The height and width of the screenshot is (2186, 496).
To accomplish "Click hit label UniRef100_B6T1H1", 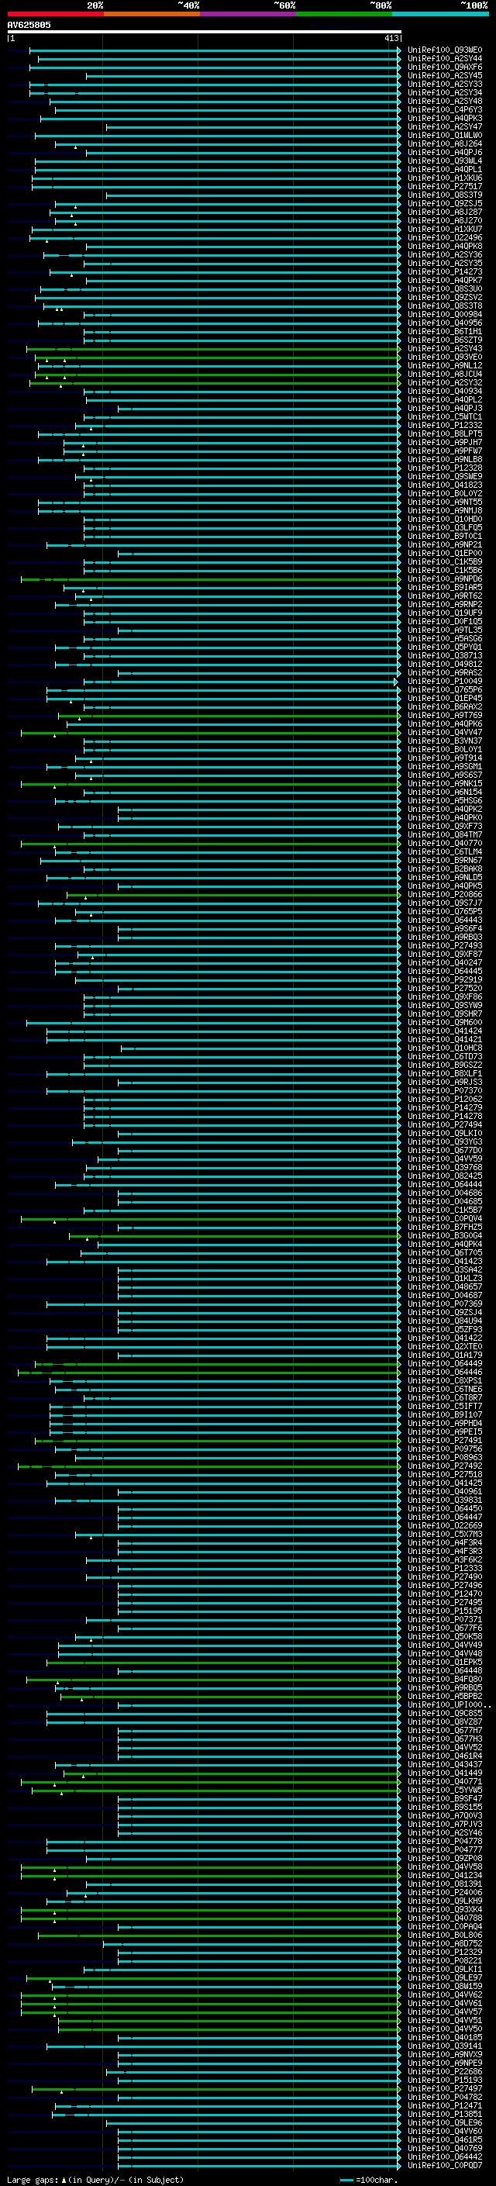I will [445, 332].
